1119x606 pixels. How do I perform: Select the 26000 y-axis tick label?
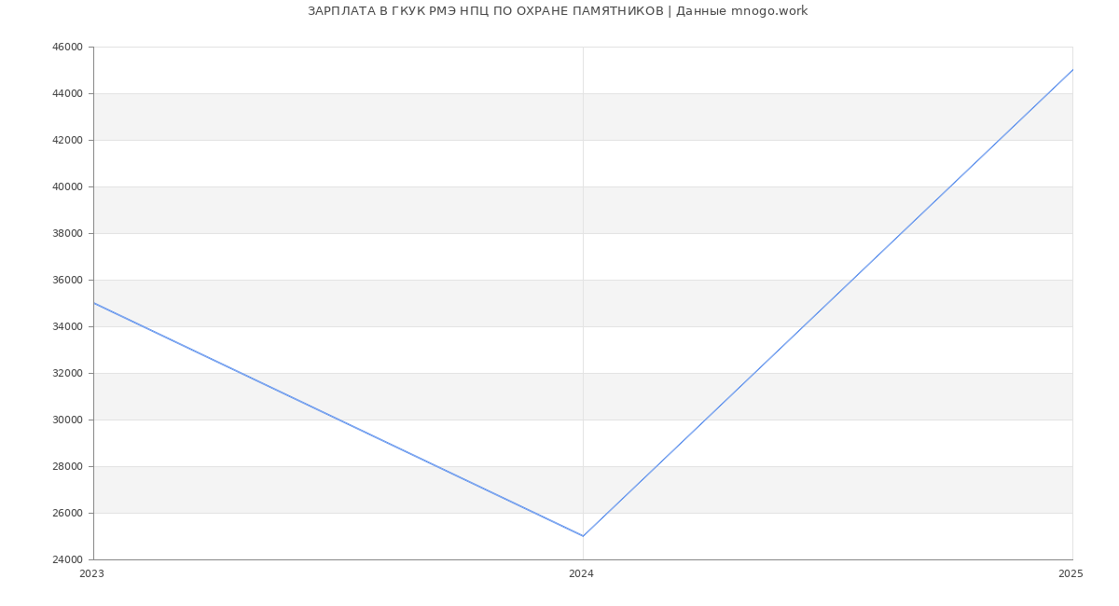tap(67, 514)
